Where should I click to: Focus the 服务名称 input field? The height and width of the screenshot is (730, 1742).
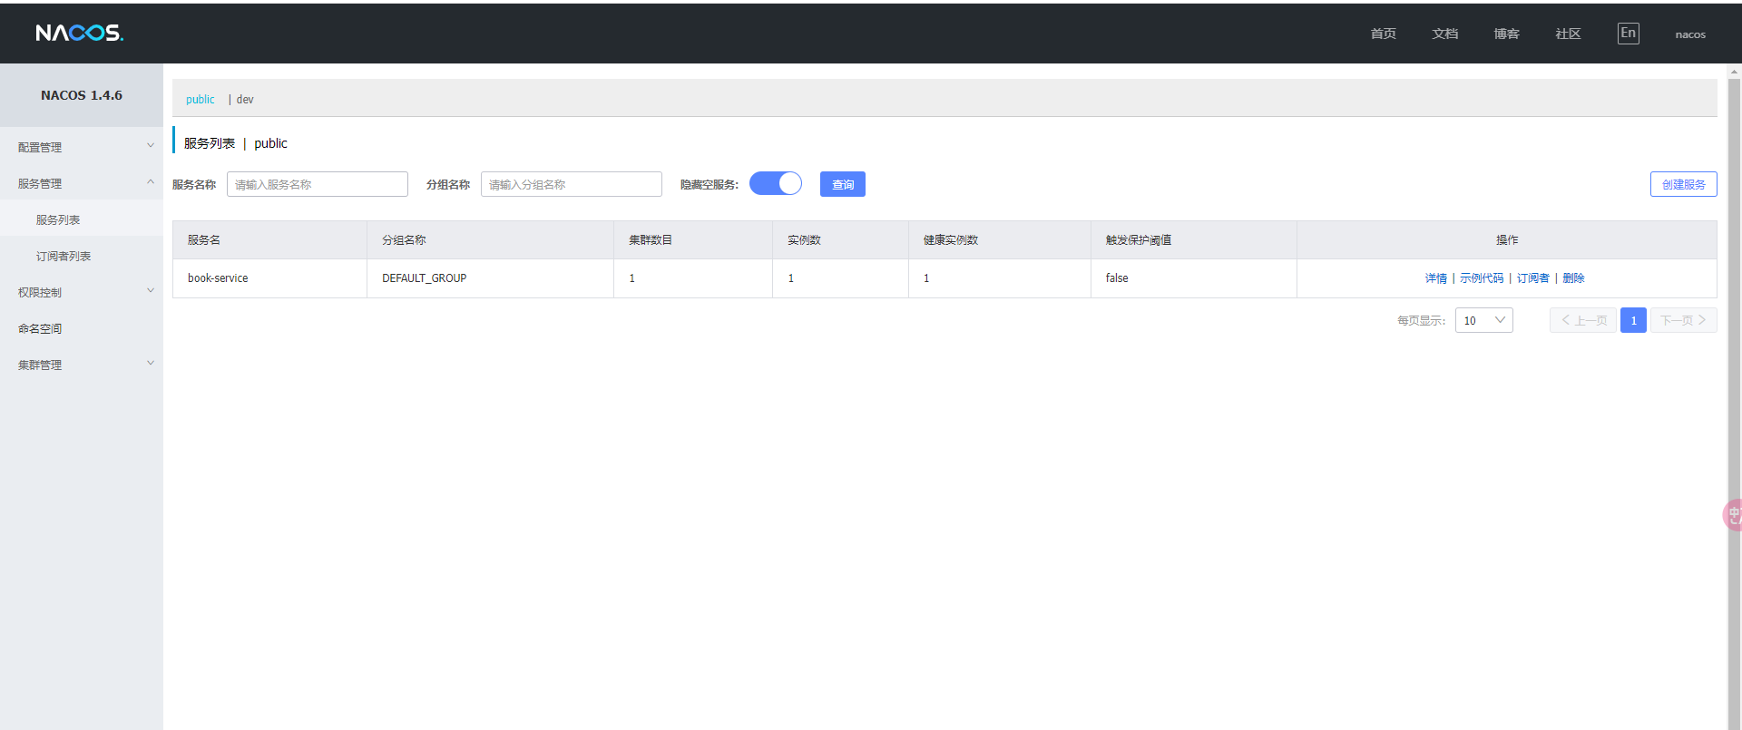coord(317,184)
